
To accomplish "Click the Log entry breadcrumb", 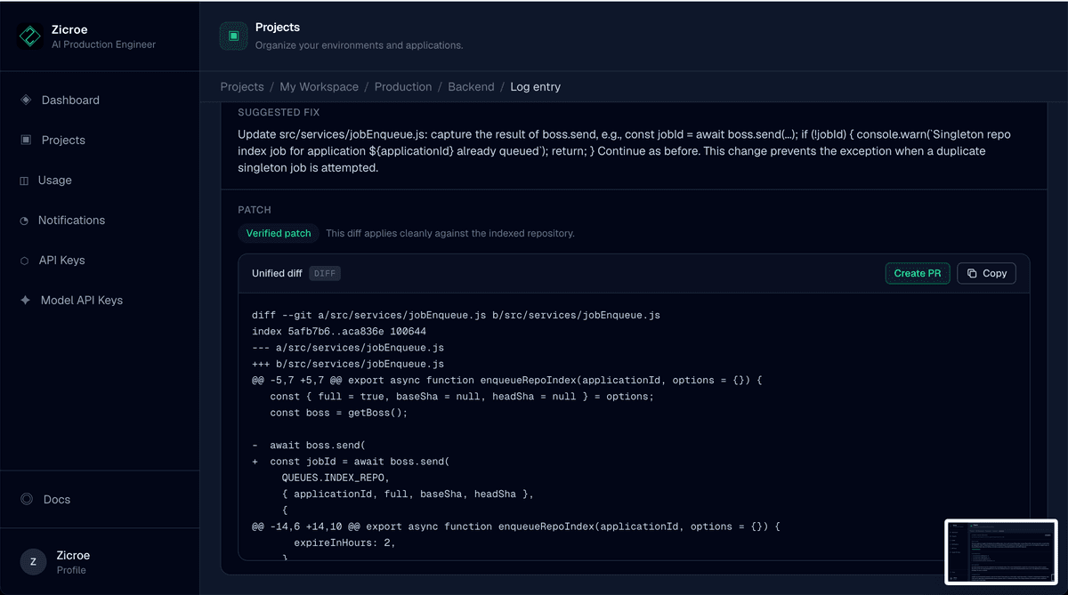I will tap(535, 87).
